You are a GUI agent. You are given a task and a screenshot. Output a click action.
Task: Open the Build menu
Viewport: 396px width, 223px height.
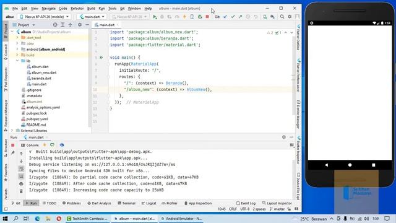tap(91, 8)
